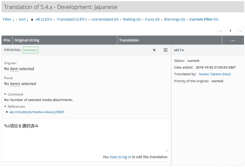Show Waiting (0) strings
245x167 pixels.
(x=132, y=19)
